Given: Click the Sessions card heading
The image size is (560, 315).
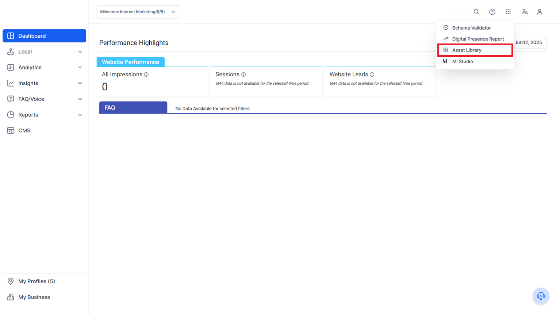Looking at the screenshot, I should pos(227,75).
